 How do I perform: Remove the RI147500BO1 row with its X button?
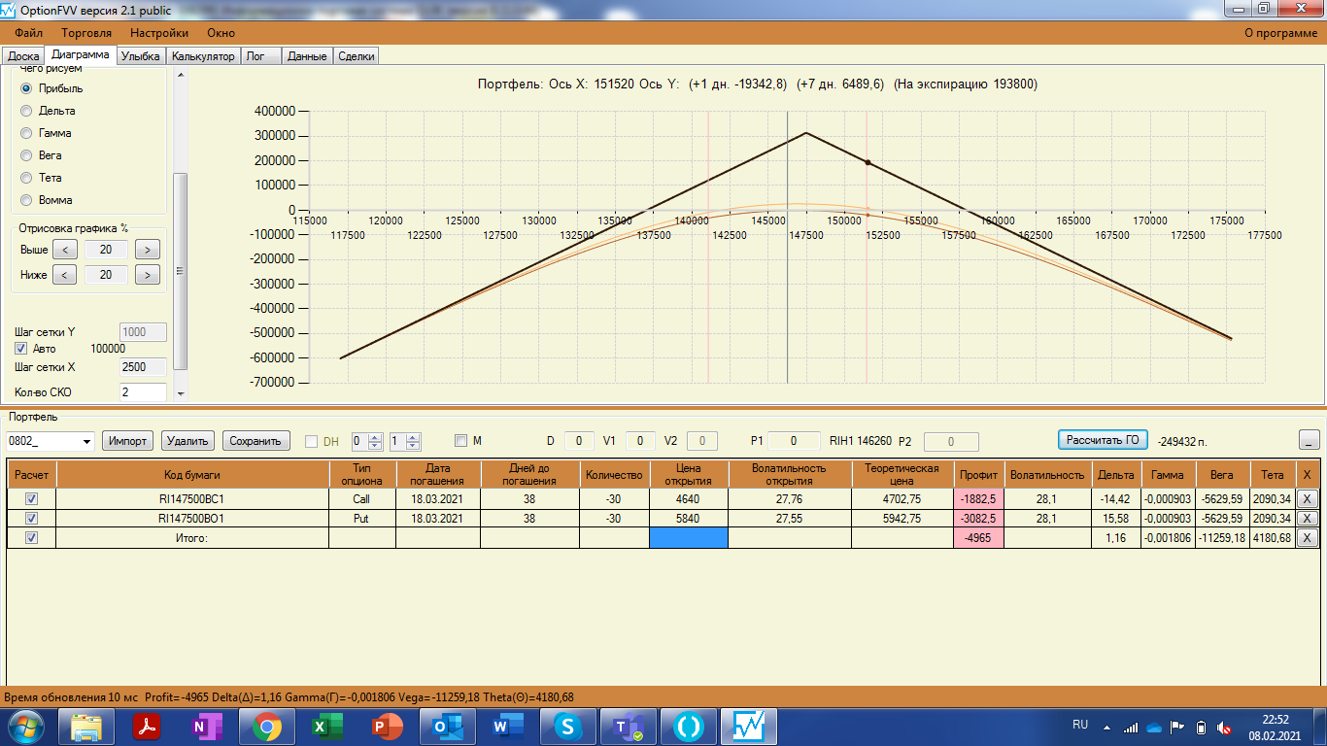[x=1307, y=518]
